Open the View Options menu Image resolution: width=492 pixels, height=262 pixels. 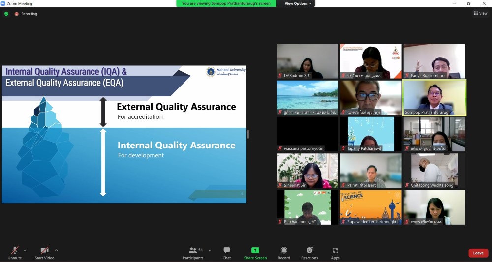click(x=298, y=3)
